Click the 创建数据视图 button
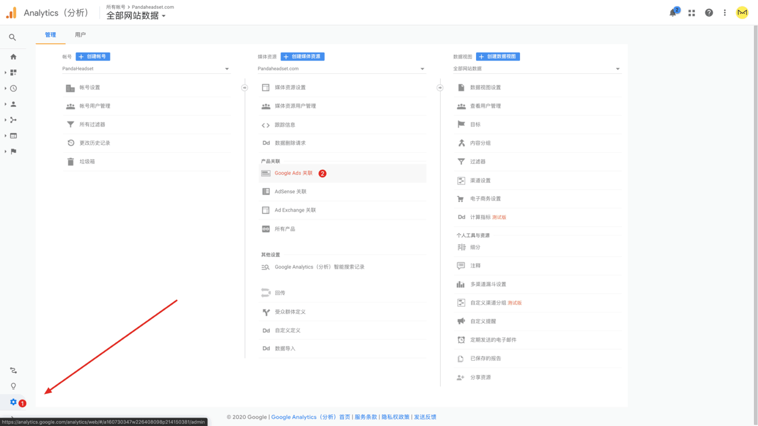This screenshot has width=758, height=426. 498,57
